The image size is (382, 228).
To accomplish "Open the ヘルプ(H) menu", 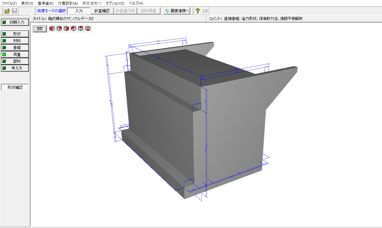I will (x=136, y=3).
